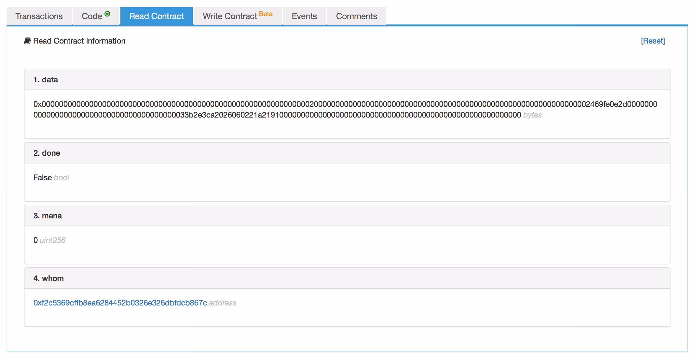Image resolution: width=695 pixels, height=358 pixels.
Task: Click the book icon beside Read Contract Information
Action: point(27,41)
